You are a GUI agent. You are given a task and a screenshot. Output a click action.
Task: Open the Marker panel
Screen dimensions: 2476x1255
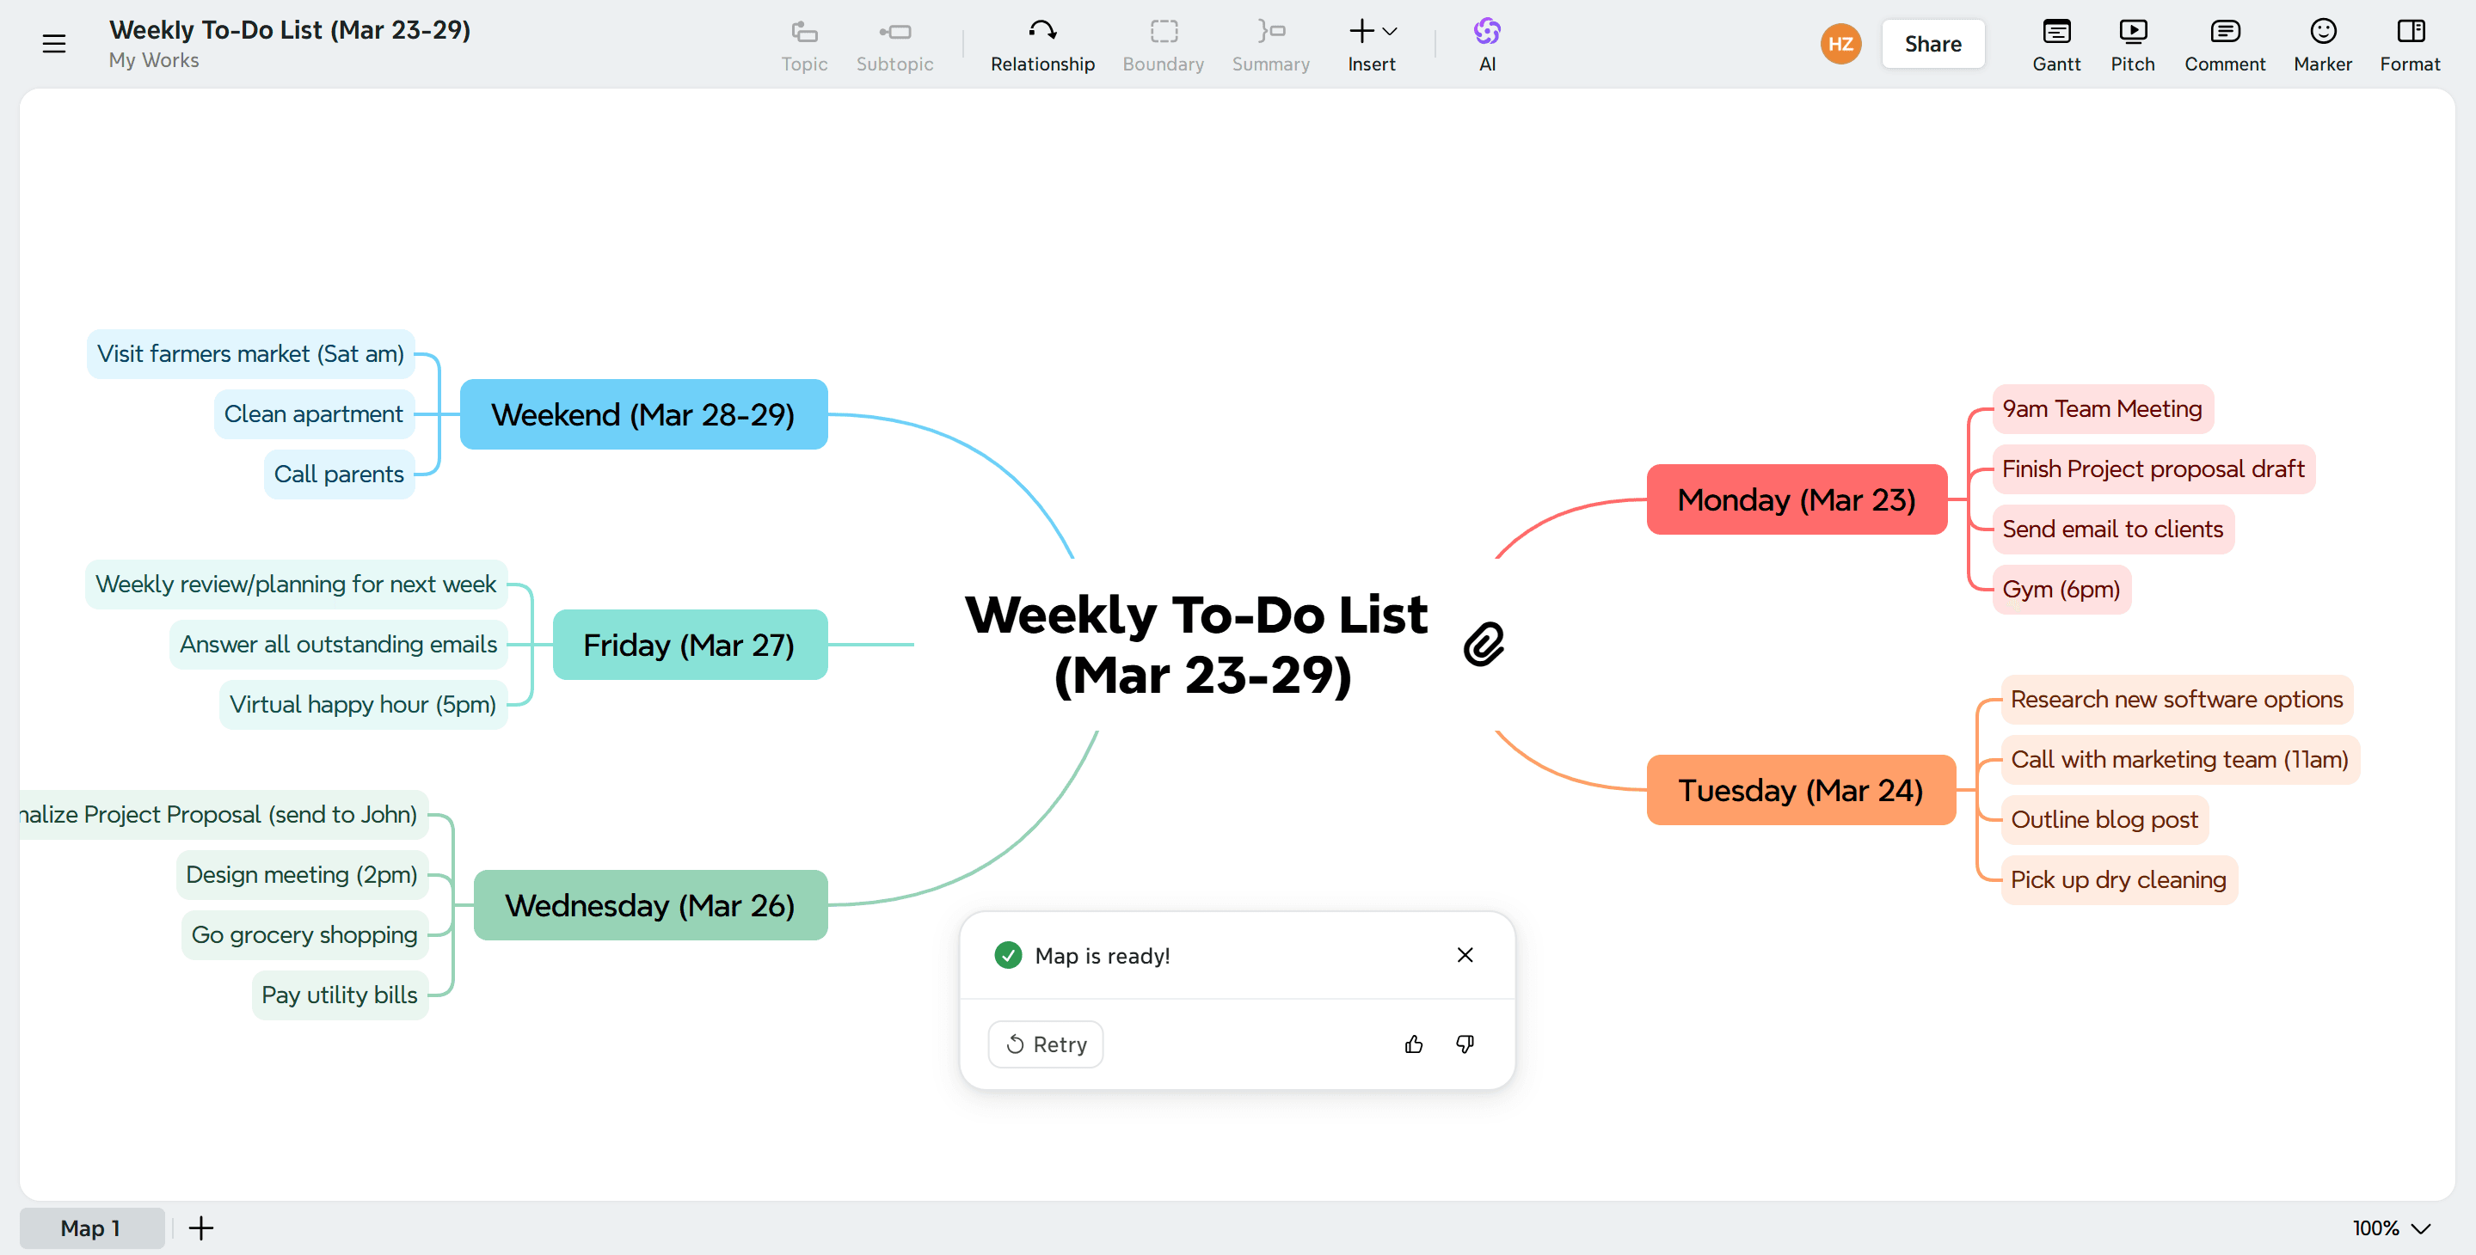(2323, 43)
